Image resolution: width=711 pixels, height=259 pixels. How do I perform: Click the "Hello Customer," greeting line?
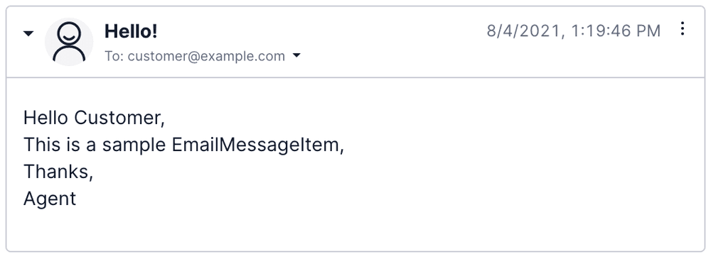(x=94, y=118)
